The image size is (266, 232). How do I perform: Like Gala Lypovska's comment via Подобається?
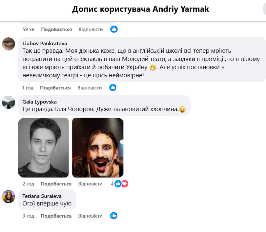coord(56,184)
